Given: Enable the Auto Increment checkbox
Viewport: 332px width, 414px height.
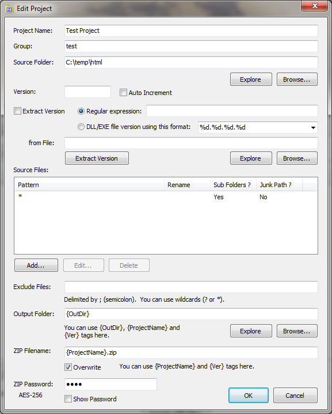Looking at the screenshot, I should pos(123,93).
